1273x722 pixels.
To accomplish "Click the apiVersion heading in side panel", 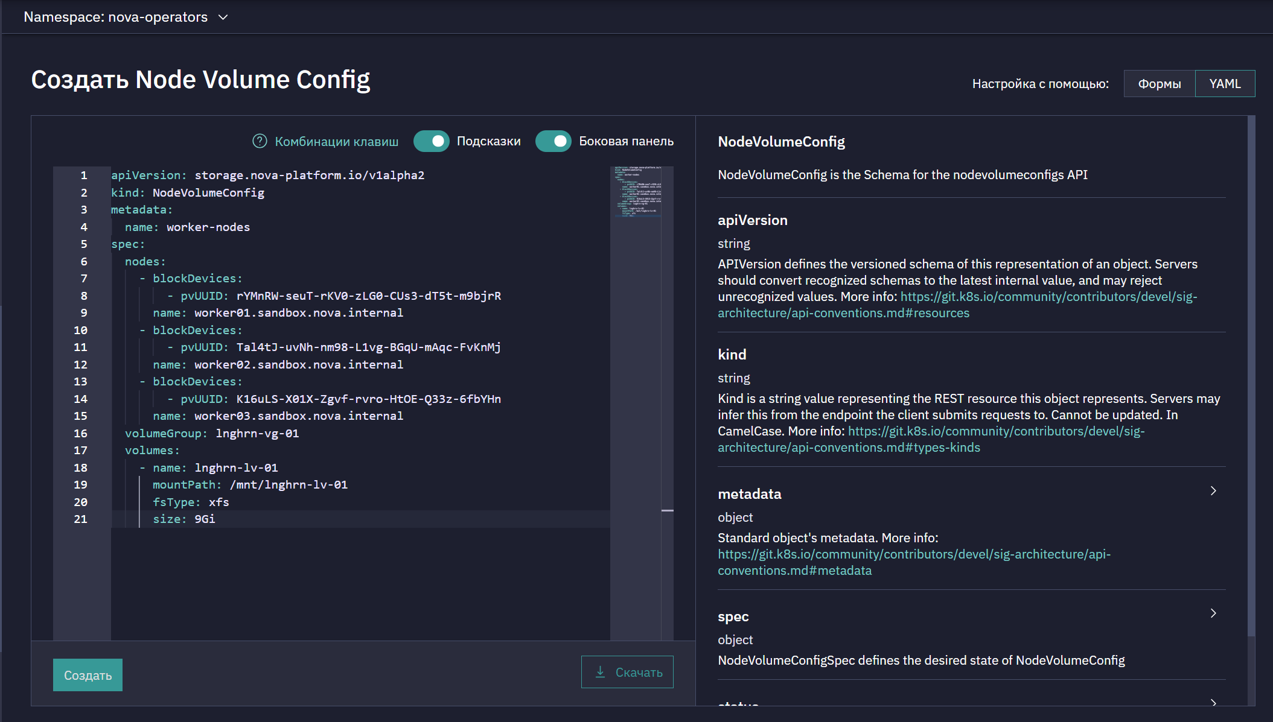I will [752, 220].
